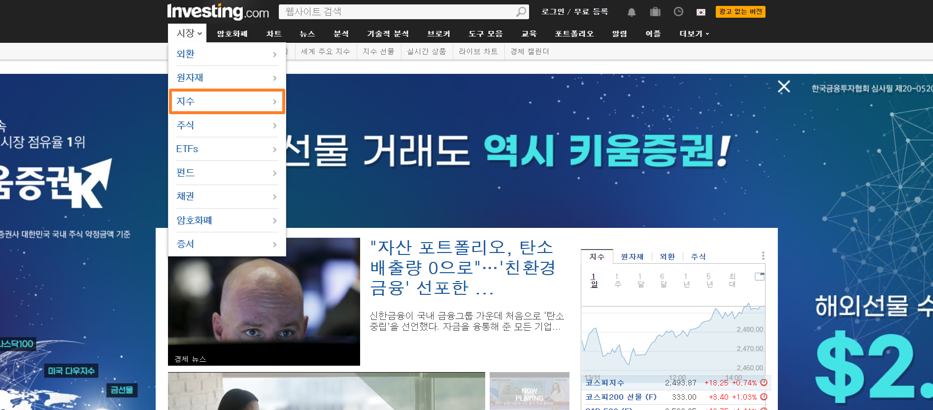
Task: Click the article summary starting 신한금융이
Action: [467, 321]
